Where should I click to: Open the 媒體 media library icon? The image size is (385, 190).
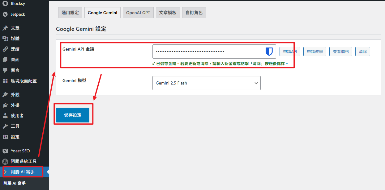point(5,39)
